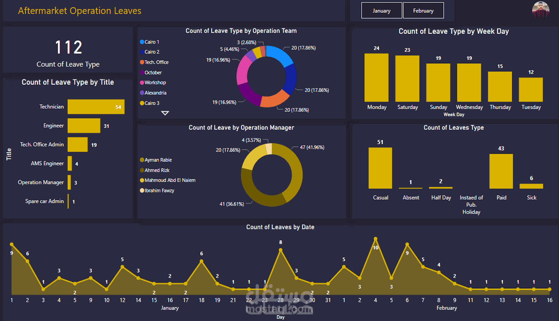
Task: Select Alexandria in the team legend
Action: click(153, 93)
